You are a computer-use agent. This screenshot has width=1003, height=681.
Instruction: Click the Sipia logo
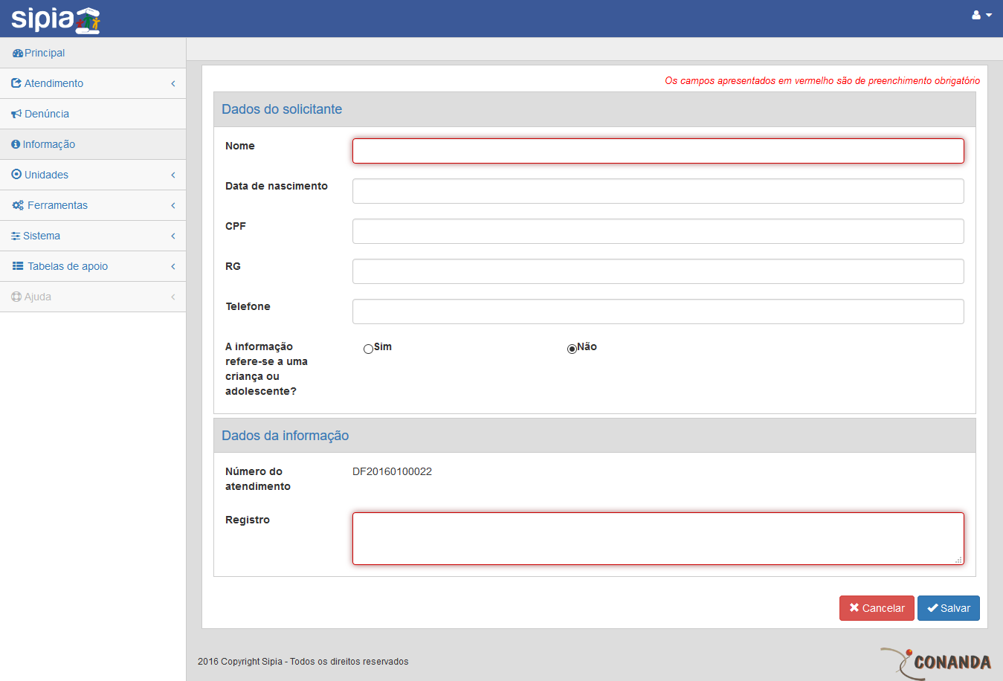click(x=56, y=20)
